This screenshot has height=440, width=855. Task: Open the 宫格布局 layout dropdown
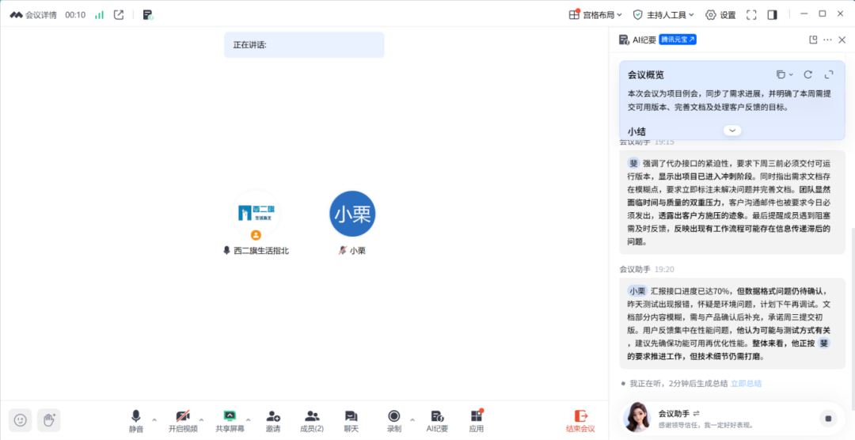(595, 15)
